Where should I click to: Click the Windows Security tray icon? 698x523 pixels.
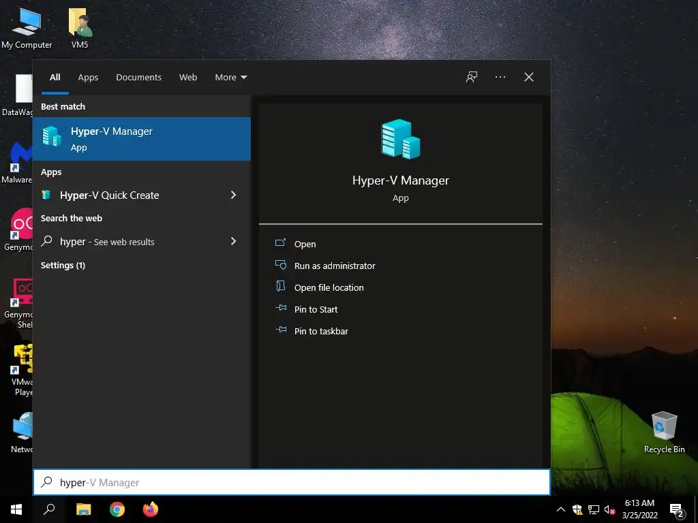577,509
